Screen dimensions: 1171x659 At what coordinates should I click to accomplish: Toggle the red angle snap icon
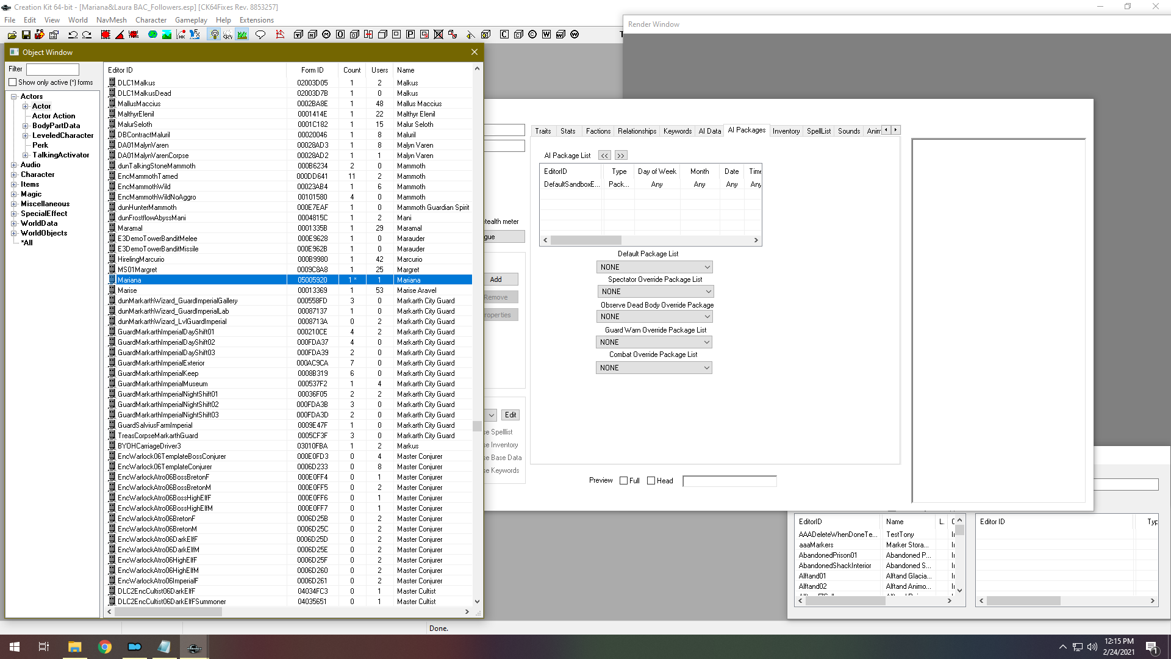[120, 35]
